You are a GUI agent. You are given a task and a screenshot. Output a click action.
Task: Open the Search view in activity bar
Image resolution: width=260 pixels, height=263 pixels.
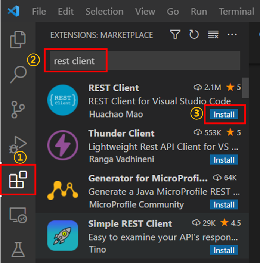pyautogui.click(x=18, y=75)
